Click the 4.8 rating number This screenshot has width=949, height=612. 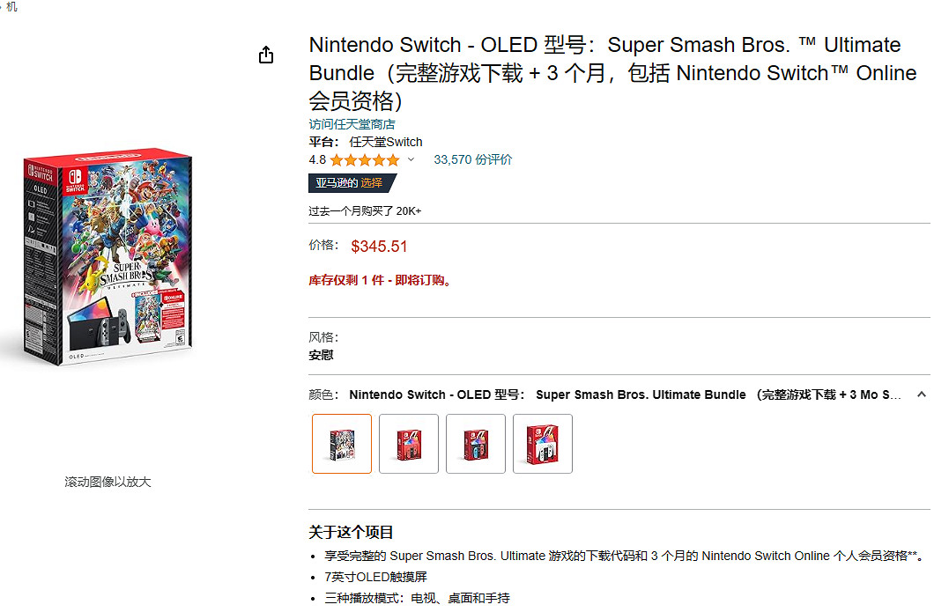pyautogui.click(x=317, y=160)
